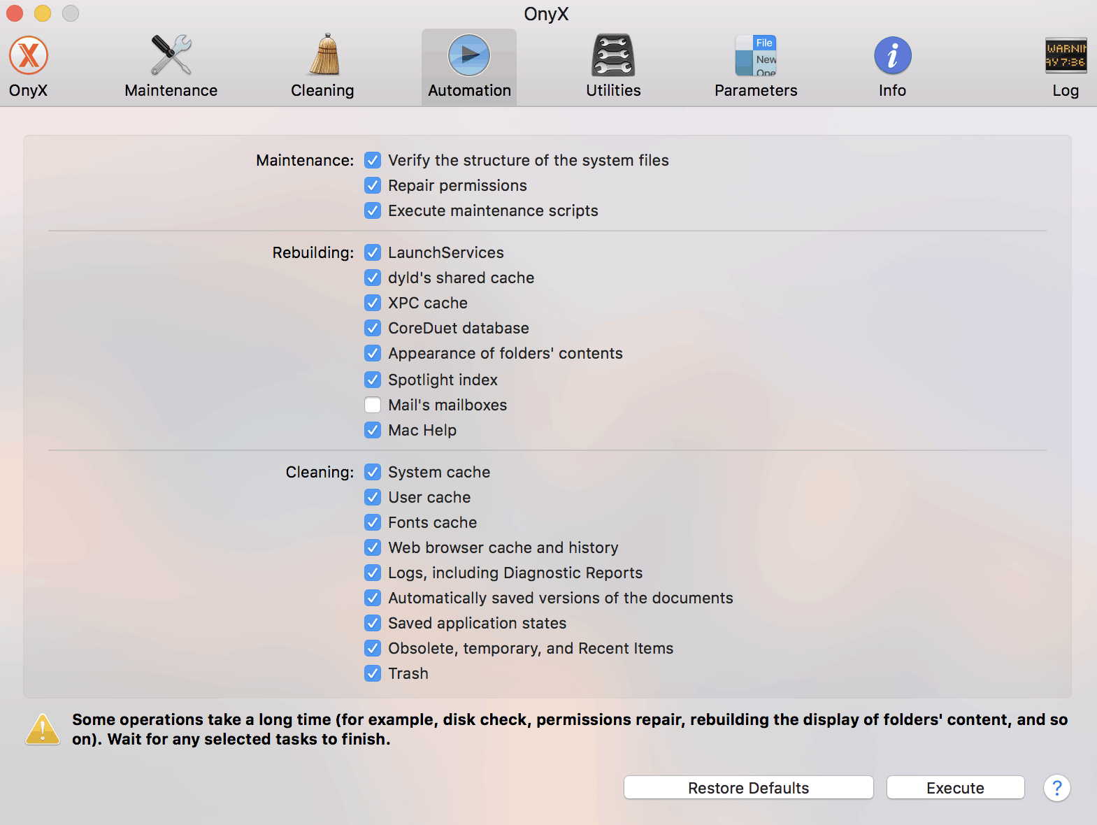Viewport: 1097px width, 825px height.
Task: Open the Parameters icon
Action: (x=756, y=55)
